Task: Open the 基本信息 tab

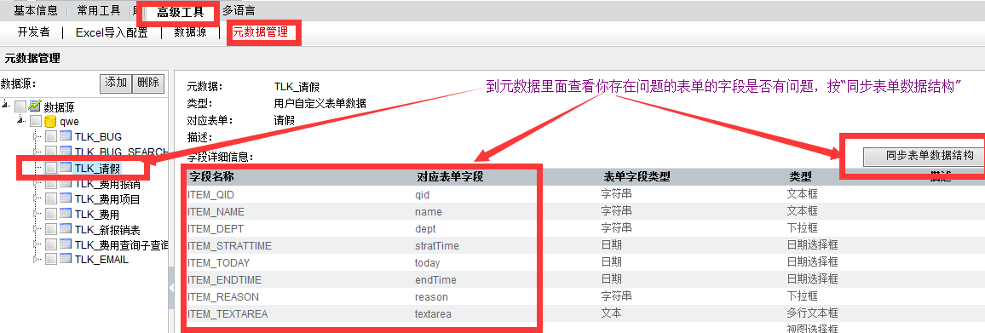Action: pyautogui.click(x=36, y=11)
